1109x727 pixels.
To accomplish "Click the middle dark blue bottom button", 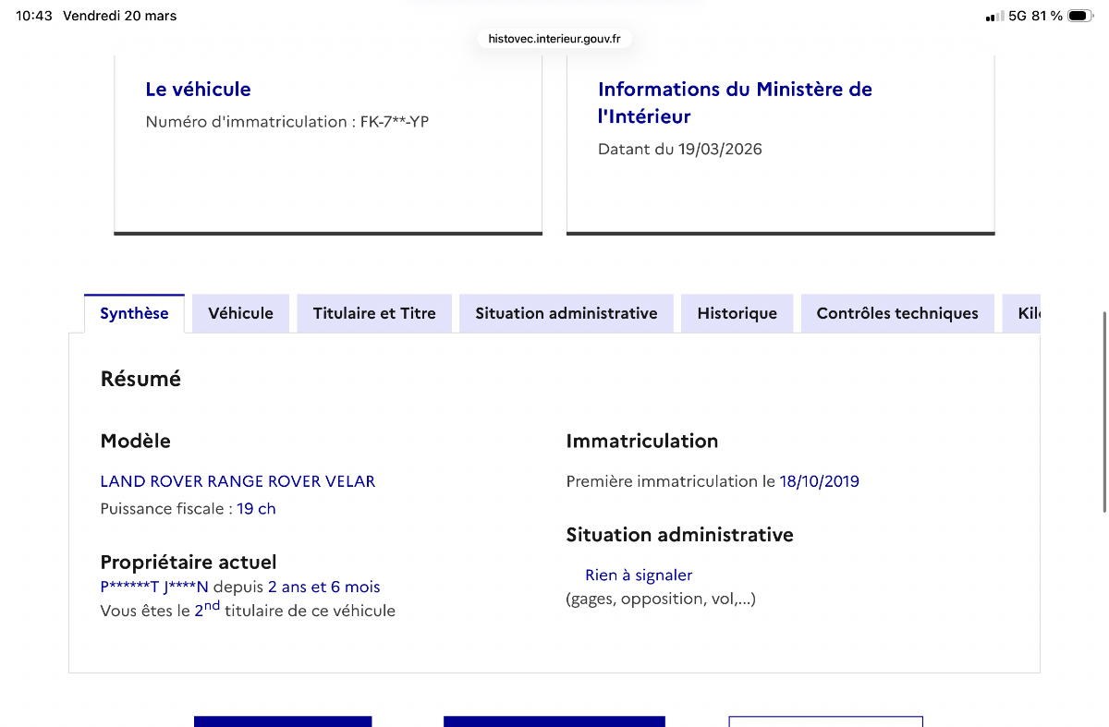I will [x=554, y=721].
